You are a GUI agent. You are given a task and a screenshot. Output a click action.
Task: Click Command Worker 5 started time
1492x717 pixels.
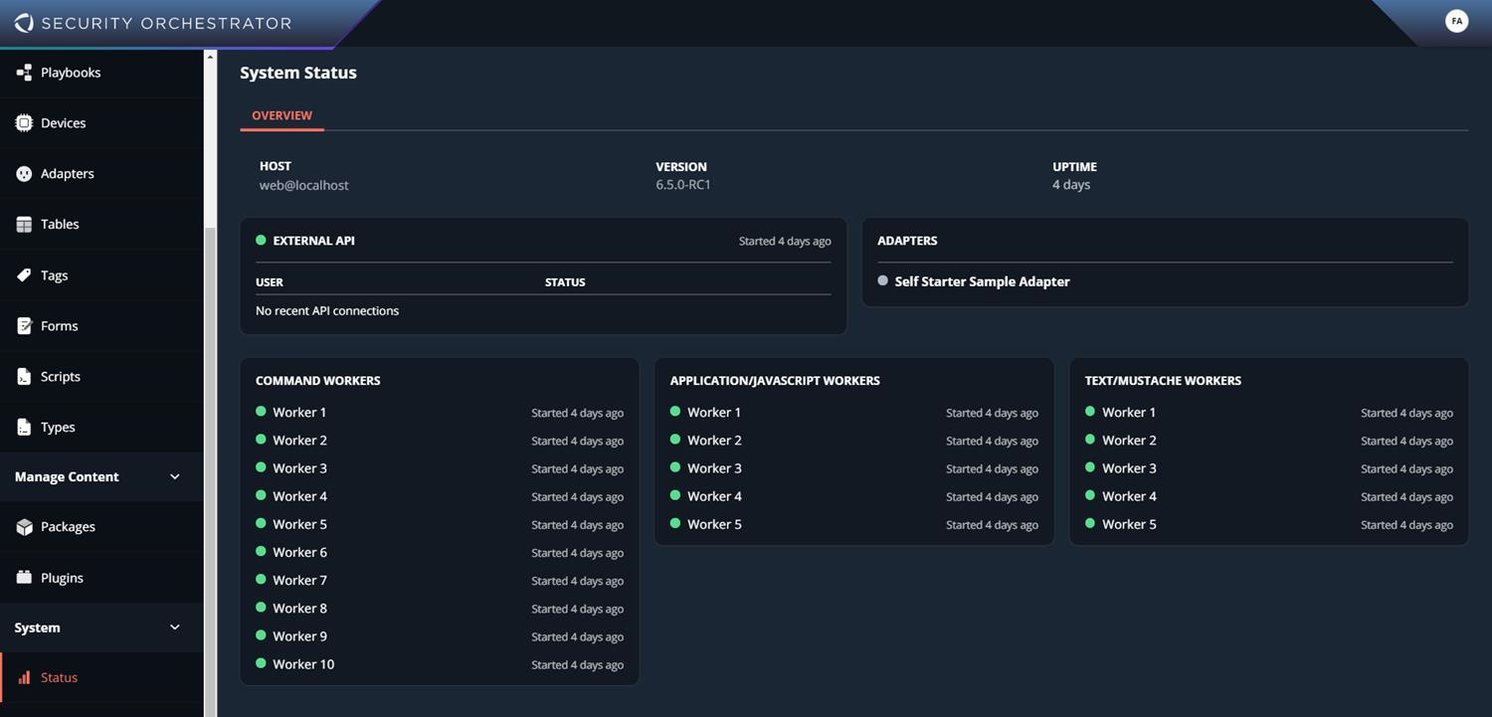click(577, 525)
